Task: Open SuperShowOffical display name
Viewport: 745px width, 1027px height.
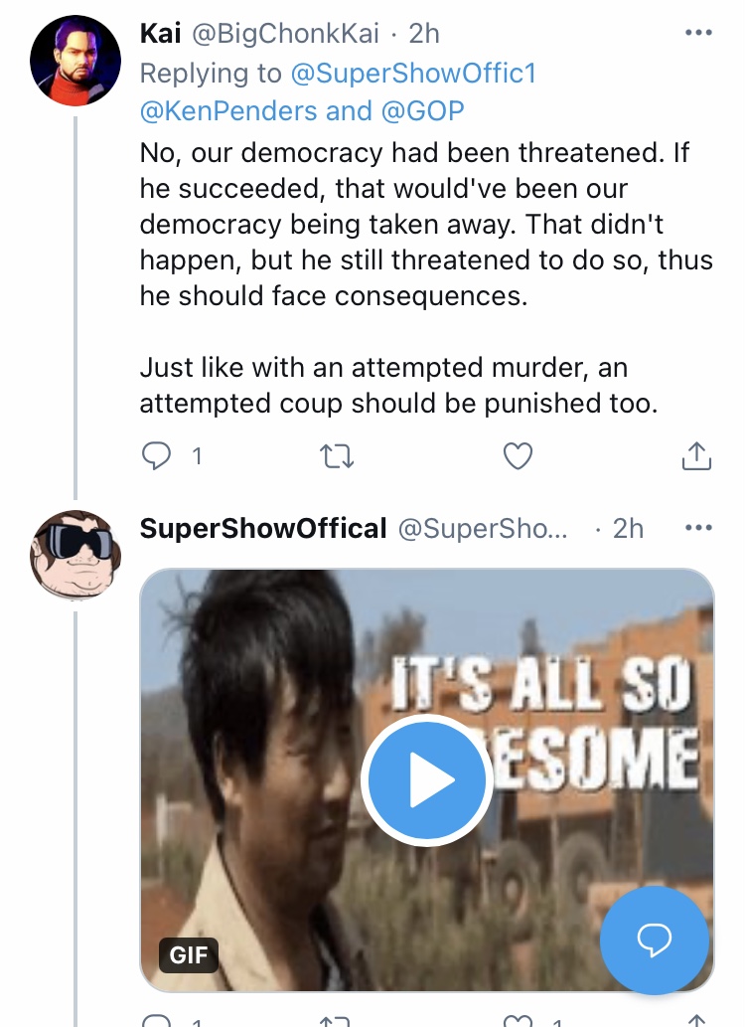Action: point(263,528)
